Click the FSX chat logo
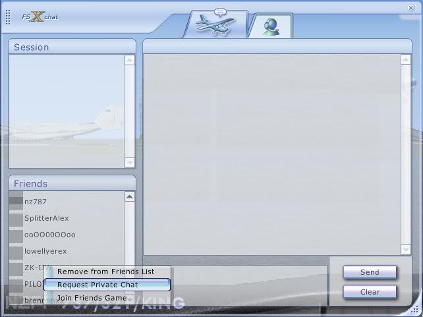 (x=40, y=16)
